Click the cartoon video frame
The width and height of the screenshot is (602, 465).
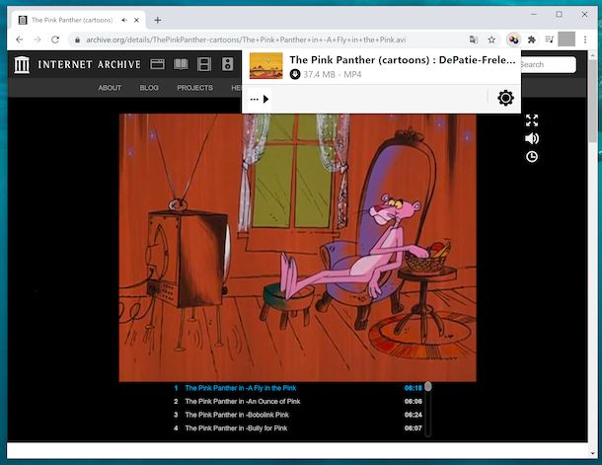coord(297,248)
